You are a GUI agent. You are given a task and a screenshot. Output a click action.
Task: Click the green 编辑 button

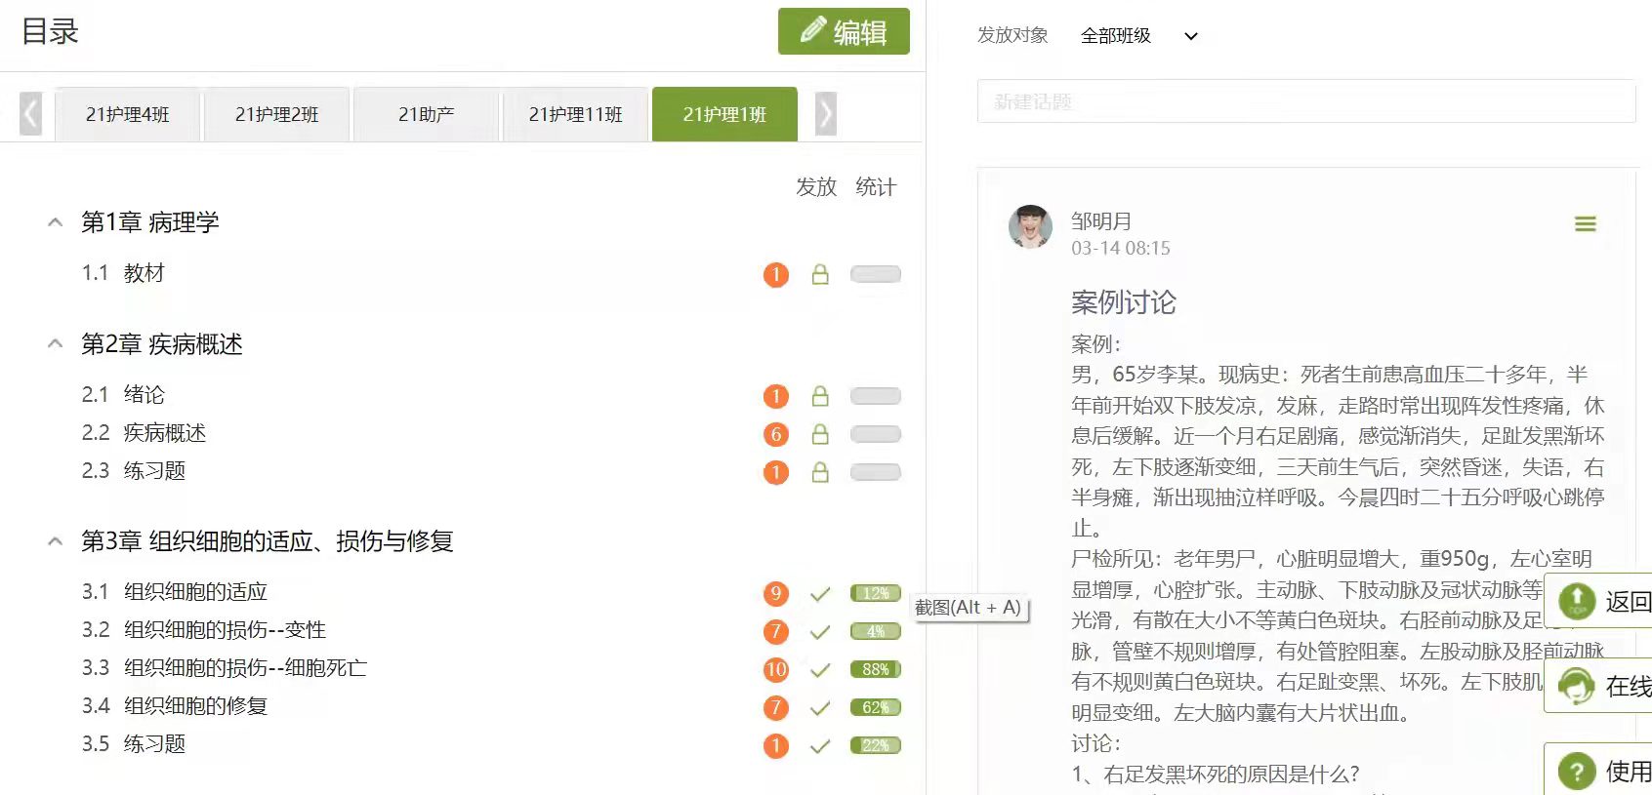pyautogui.click(x=844, y=32)
